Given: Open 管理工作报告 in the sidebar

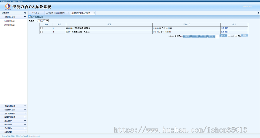Looking at the screenshot, I should tap(10, 25).
